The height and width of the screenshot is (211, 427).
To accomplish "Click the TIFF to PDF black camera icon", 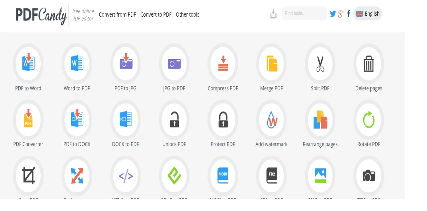I will pos(369,176).
